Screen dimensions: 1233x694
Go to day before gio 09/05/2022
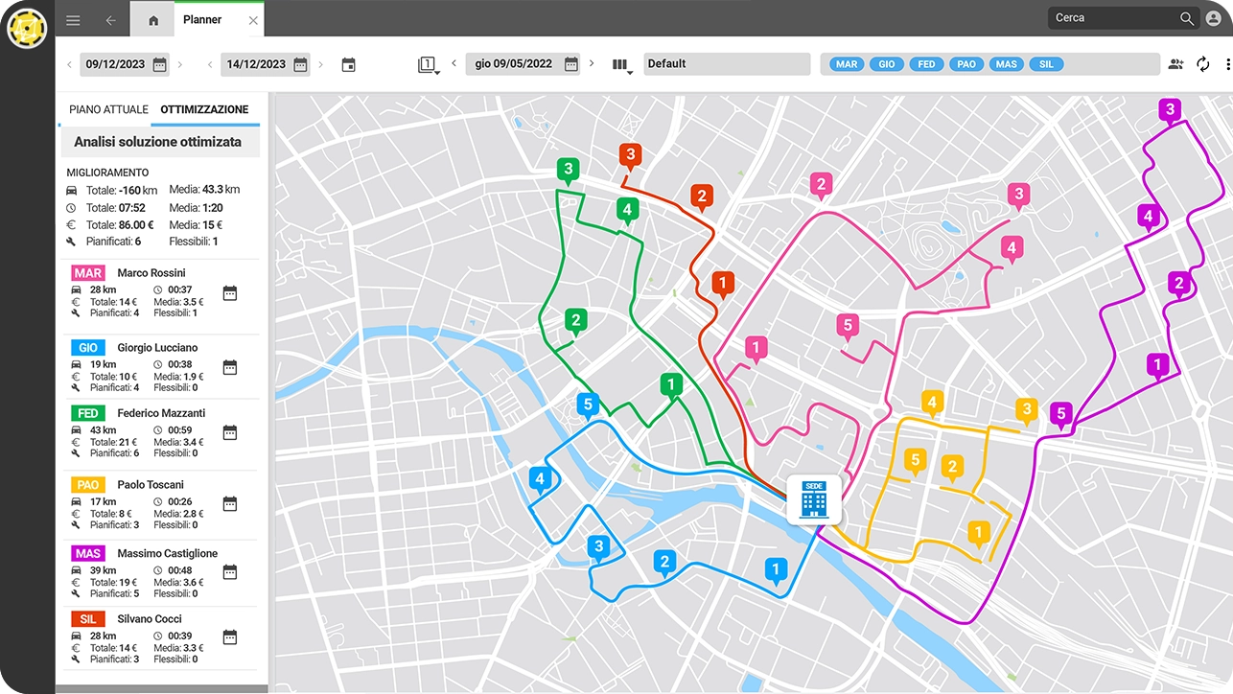tap(454, 63)
